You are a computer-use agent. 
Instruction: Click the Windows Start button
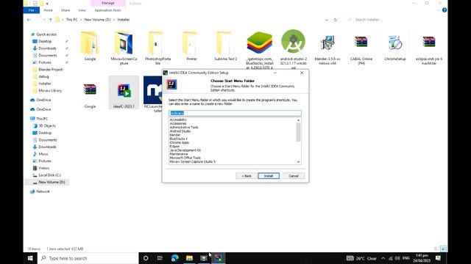coord(30,258)
